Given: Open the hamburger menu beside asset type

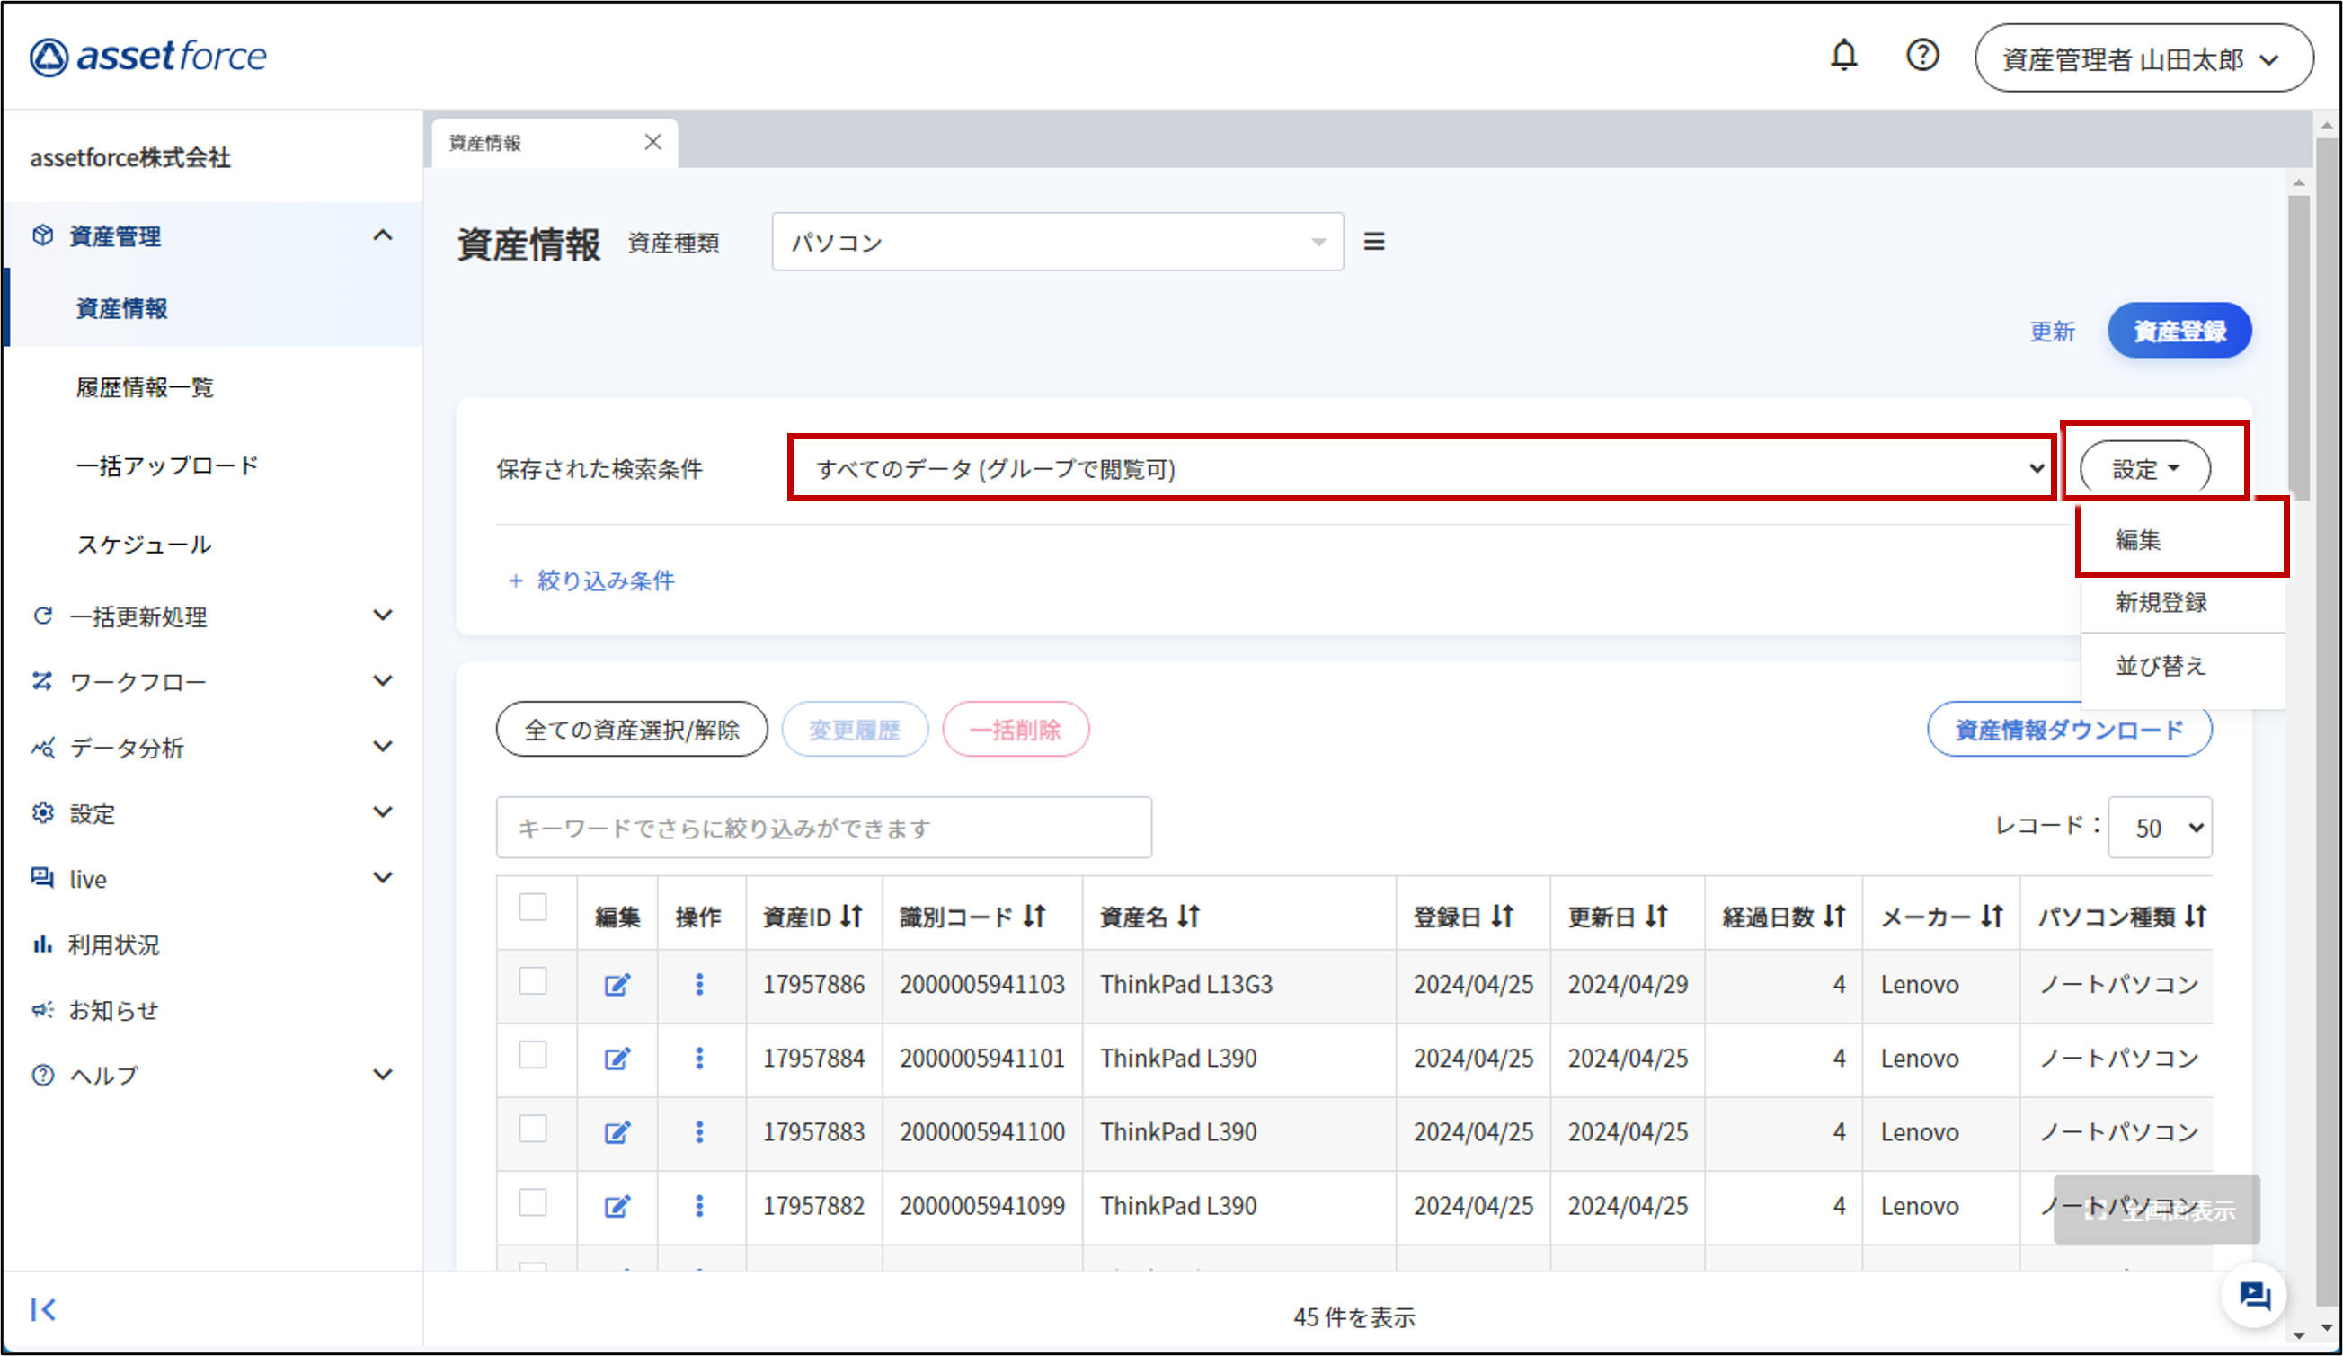Looking at the screenshot, I should [1373, 242].
